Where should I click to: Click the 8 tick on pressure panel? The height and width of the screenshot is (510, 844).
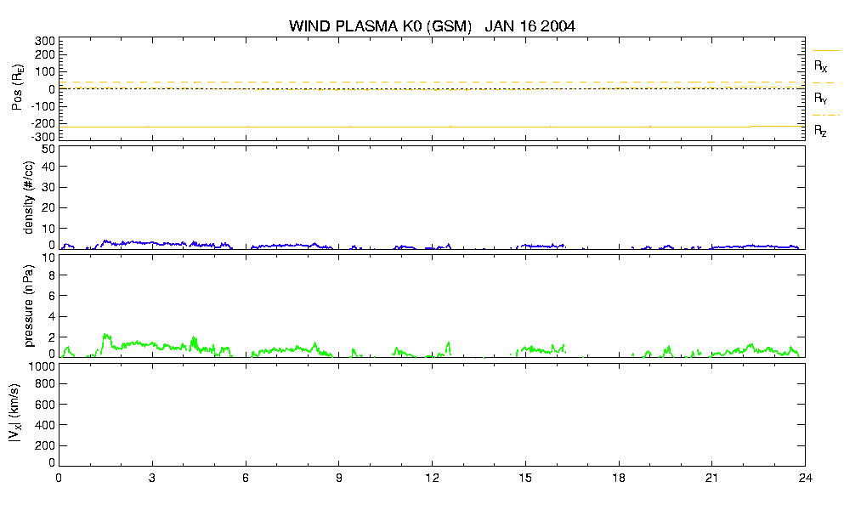pyautogui.click(x=52, y=275)
